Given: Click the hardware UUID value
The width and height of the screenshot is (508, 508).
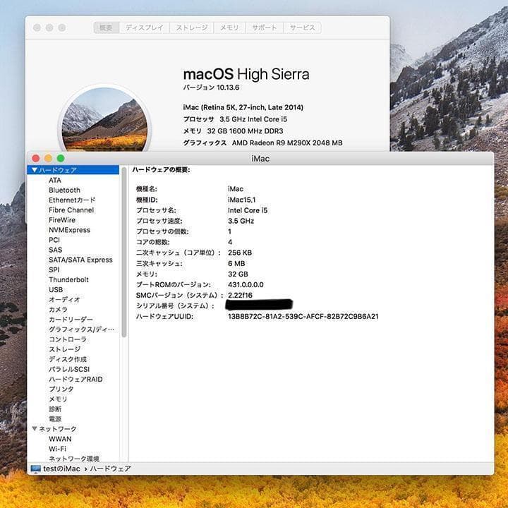Looking at the screenshot, I should pos(303,317).
